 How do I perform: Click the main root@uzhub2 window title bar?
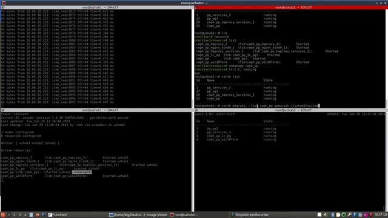(x=194, y=2)
